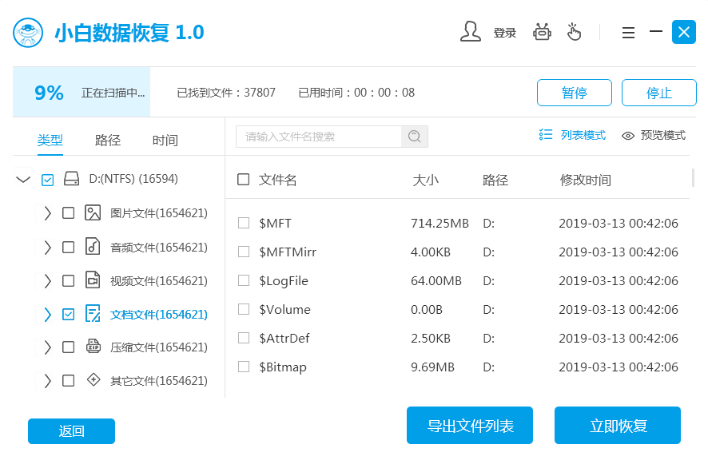Open the hamburger menu icon

click(628, 33)
